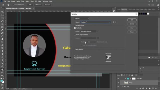Select the Healing Brush tool
160x90 pixels.
click(x=2, y=33)
